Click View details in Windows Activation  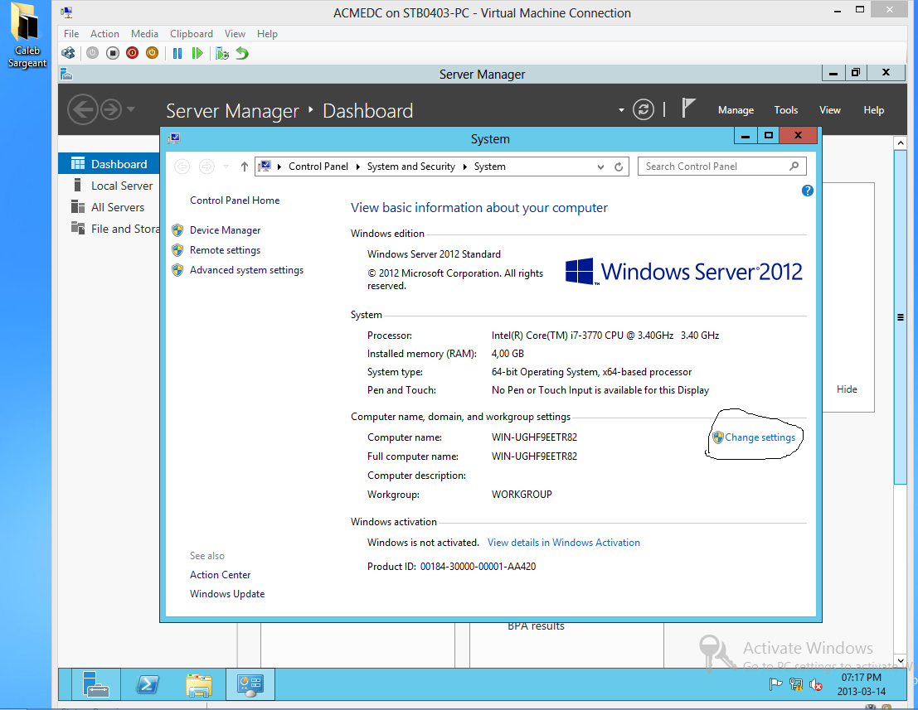pos(564,543)
